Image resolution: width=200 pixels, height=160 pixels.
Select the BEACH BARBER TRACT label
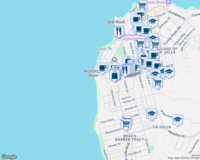(130, 138)
